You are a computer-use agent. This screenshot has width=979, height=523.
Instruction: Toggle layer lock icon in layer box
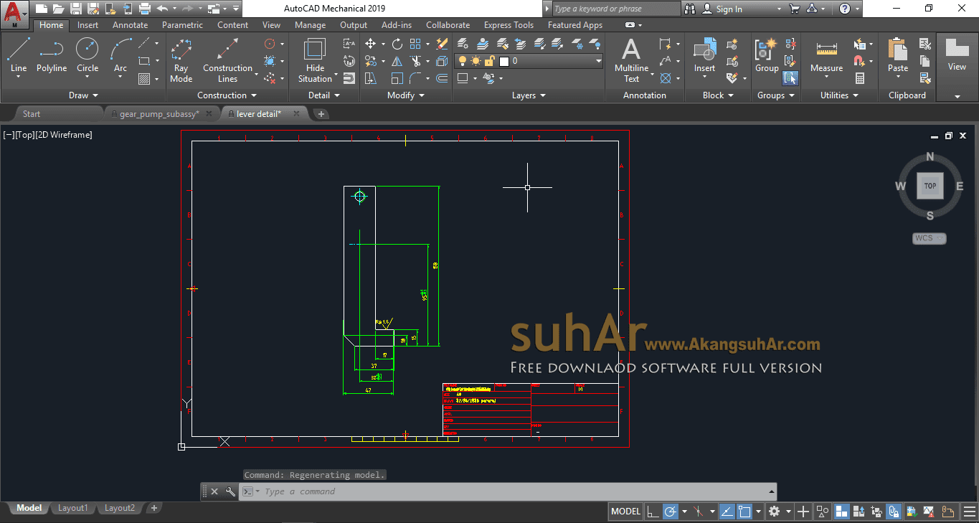tap(489, 62)
